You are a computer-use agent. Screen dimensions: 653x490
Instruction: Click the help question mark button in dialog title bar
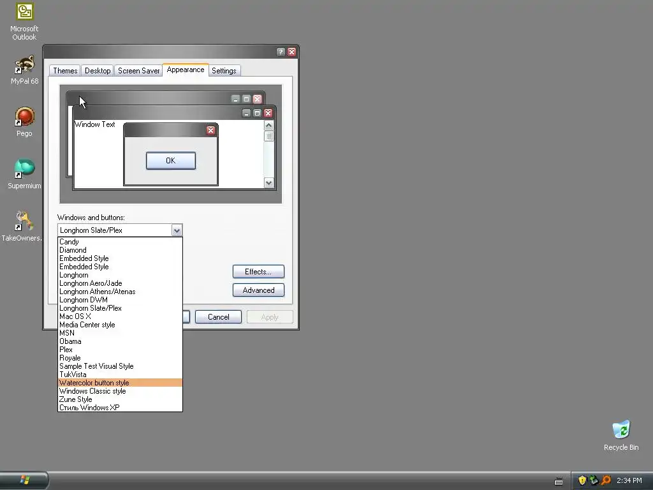[281, 52]
